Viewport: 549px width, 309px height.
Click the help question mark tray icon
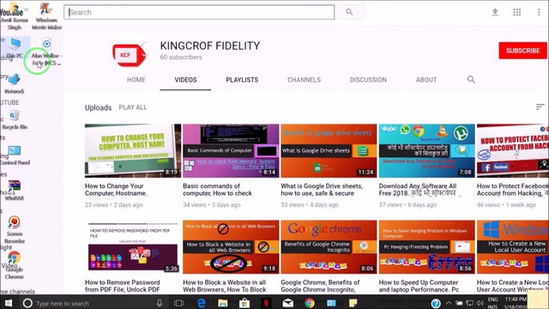click(x=436, y=303)
